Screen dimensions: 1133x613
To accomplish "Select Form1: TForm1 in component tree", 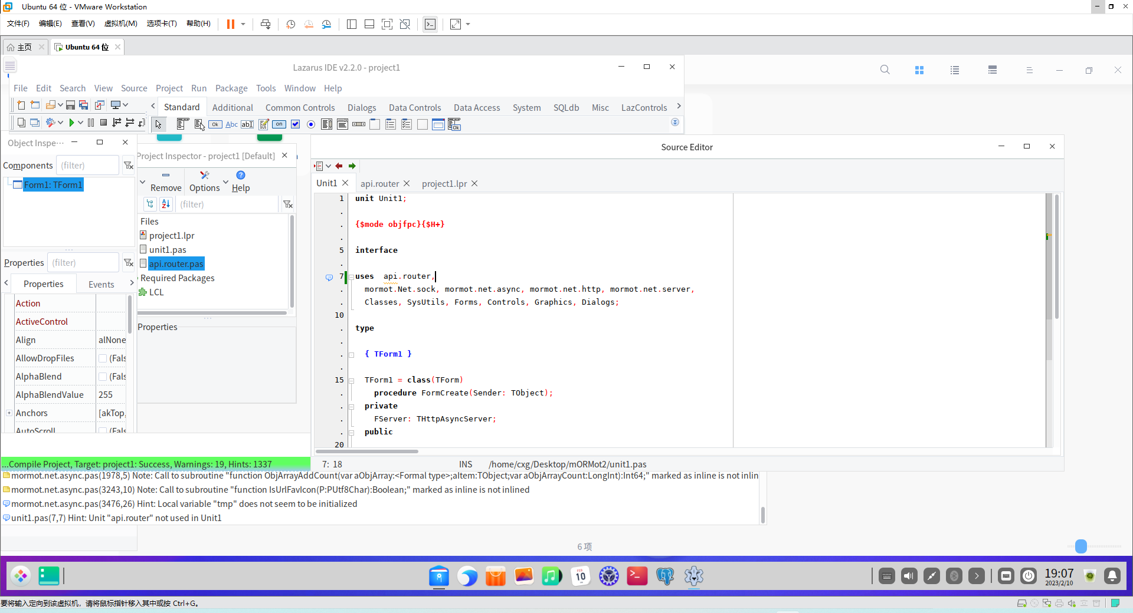I will click(53, 184).
